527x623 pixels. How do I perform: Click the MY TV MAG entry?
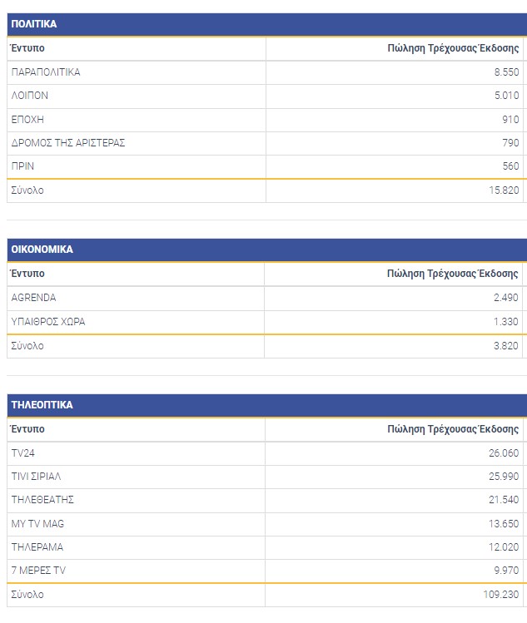click(37, 524)
